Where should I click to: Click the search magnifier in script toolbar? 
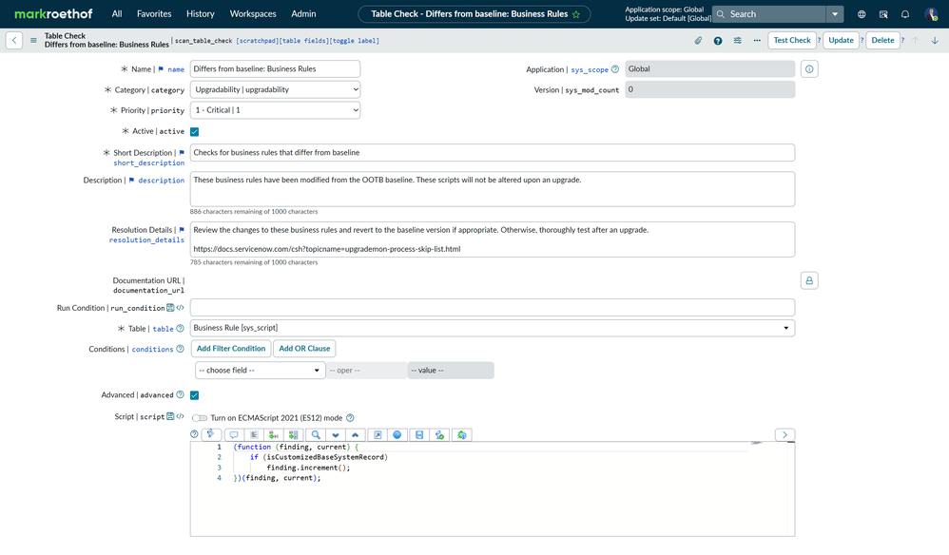point(316,435)
